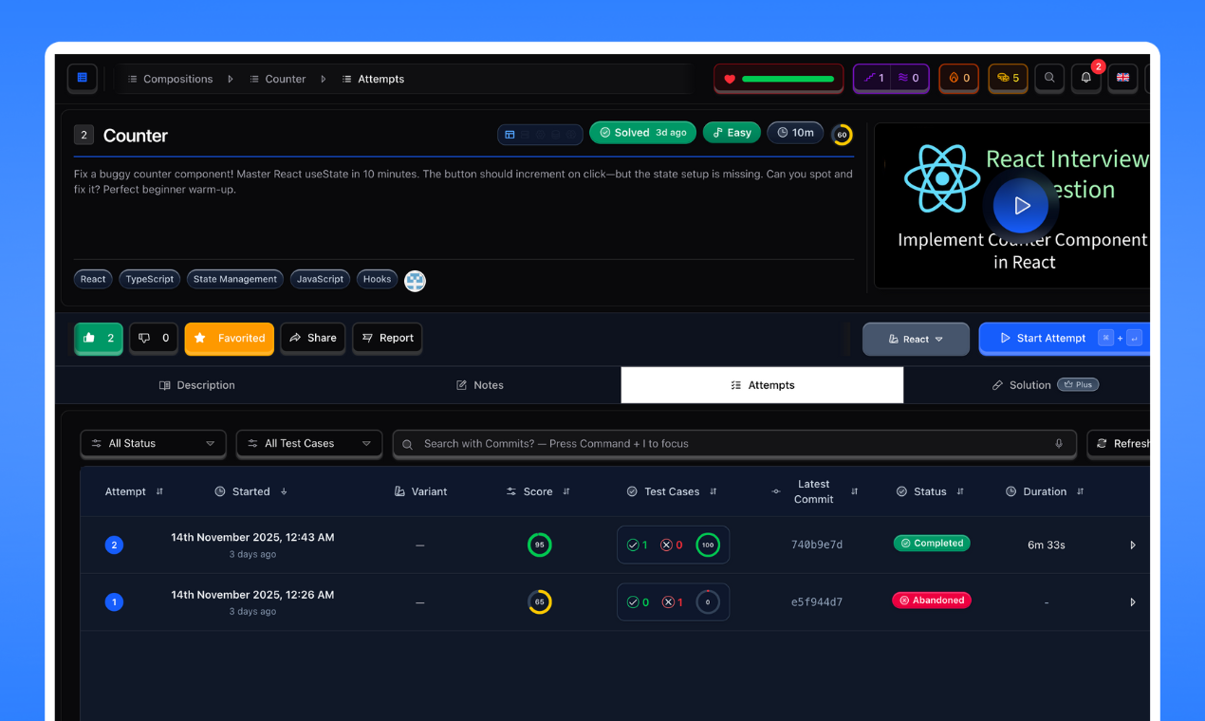The height and width of the screenshot is (721, 1205).
Task: Sort by Latest Commit column
Action: pos(814,491)
